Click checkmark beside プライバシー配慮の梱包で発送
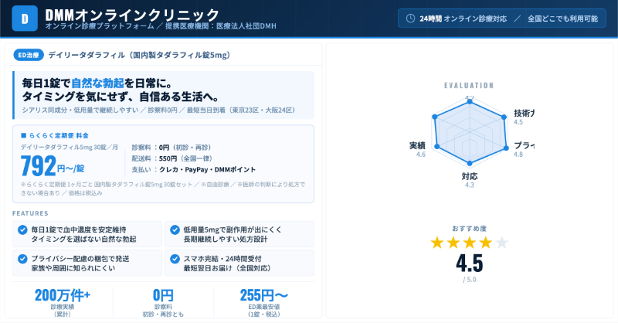This screenshot has width=618, height=323. tap(22, 258)
